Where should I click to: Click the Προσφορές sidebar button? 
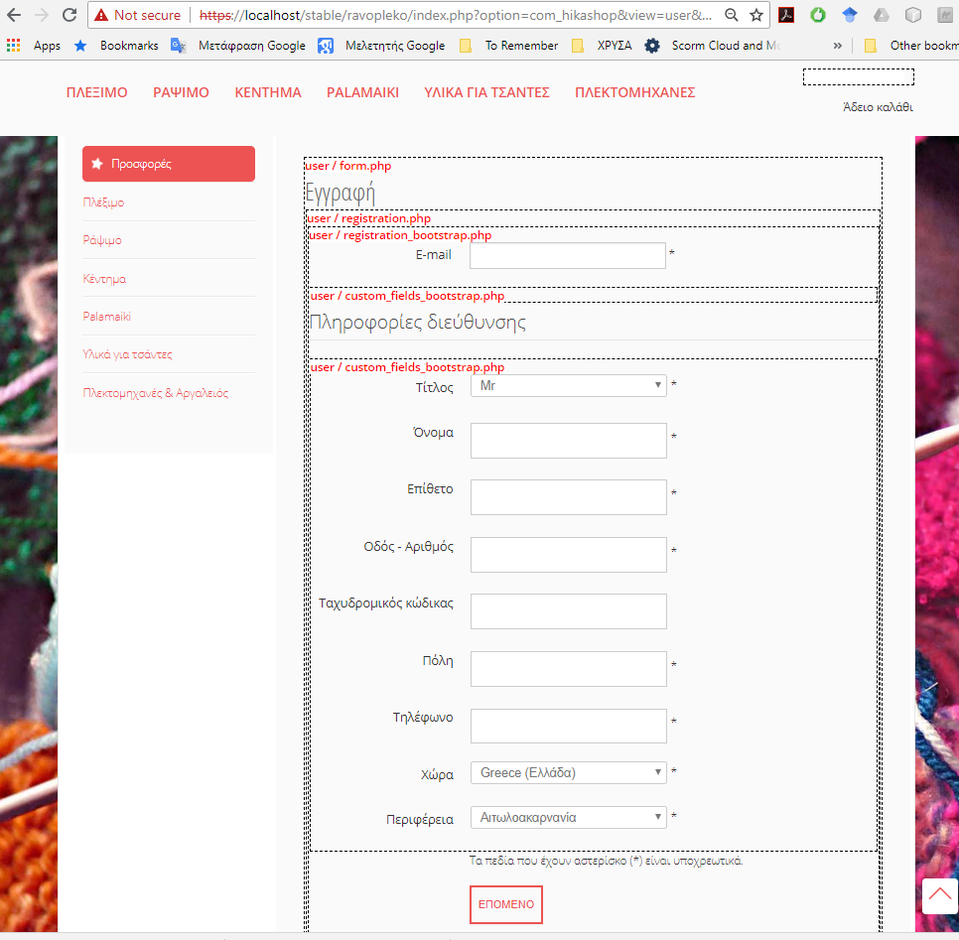pyautogui.click(x=169, y=164)
